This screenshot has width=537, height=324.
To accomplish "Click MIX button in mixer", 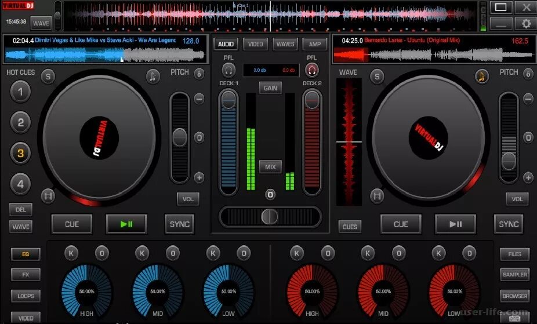I will click(x=270, y=167).
